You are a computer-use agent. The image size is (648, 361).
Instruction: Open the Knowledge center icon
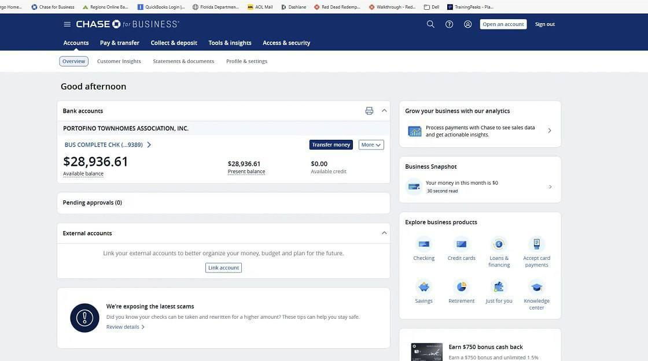point(536,287)
